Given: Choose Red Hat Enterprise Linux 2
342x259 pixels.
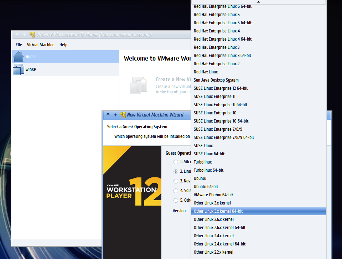Looking at the screenshot, I should pos(259,64).
